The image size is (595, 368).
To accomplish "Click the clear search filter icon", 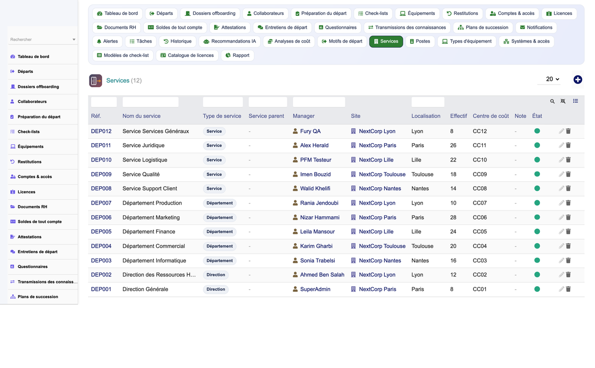I will pyautogui.click(x=563, y=102).
